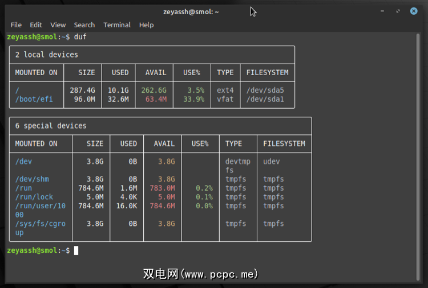
Task: Click the /boot/efi mount point
Action: click(34, 99)
